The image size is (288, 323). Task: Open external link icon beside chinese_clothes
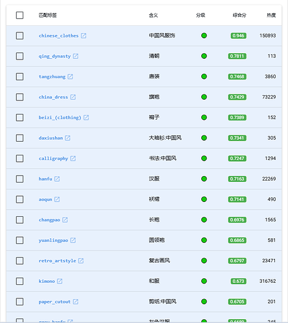83,36
